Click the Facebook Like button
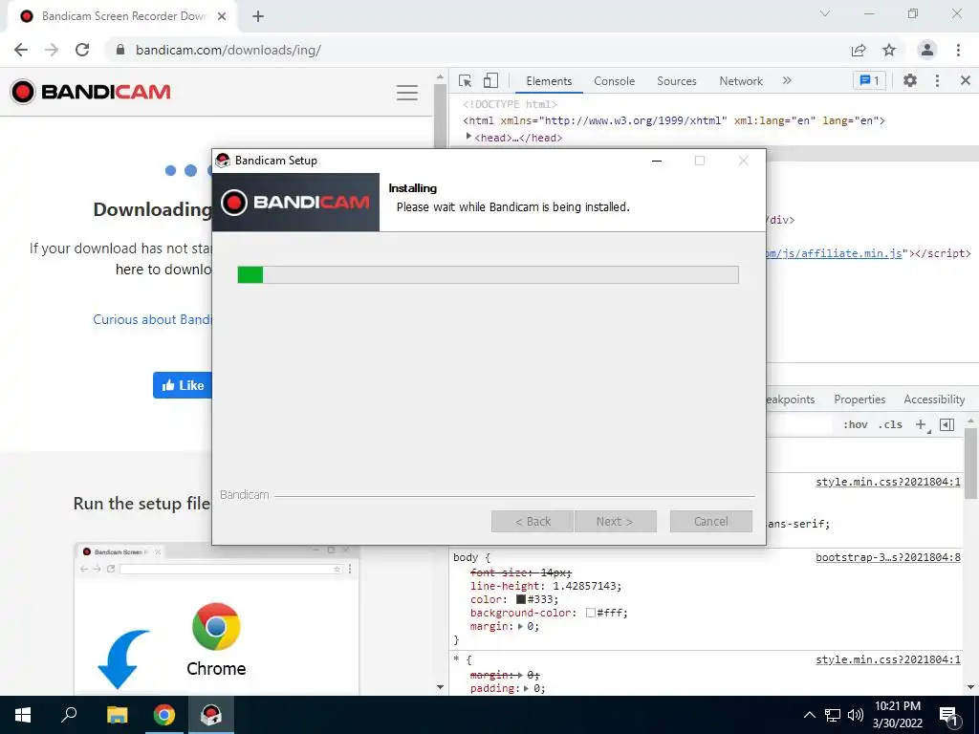Image resolution: width=979 pixels, height=734 pixels. (183, 385)
